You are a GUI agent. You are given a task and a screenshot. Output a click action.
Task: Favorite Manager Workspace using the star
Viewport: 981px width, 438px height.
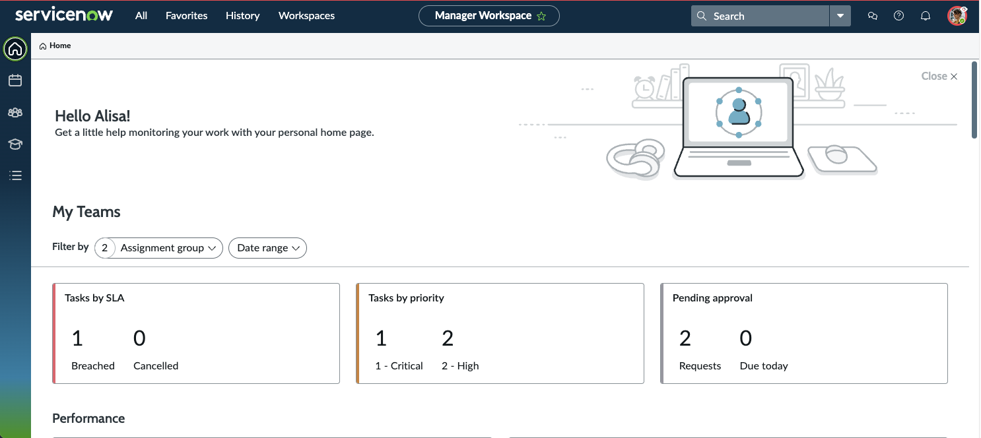(x=541, y=16)
